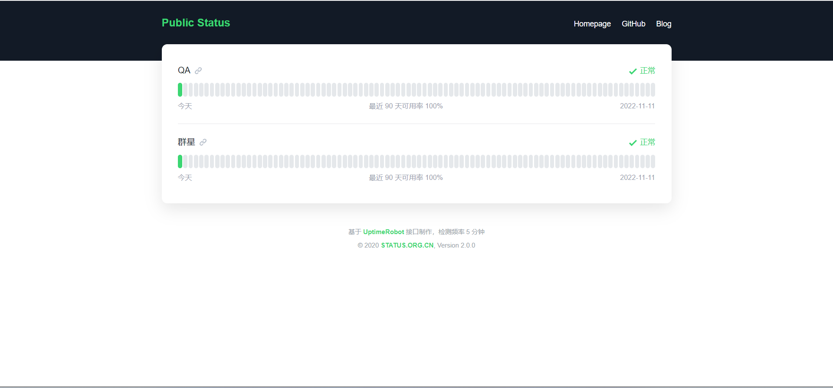Click the chain link icon beside 群星
833x388 pixels.
203,142
